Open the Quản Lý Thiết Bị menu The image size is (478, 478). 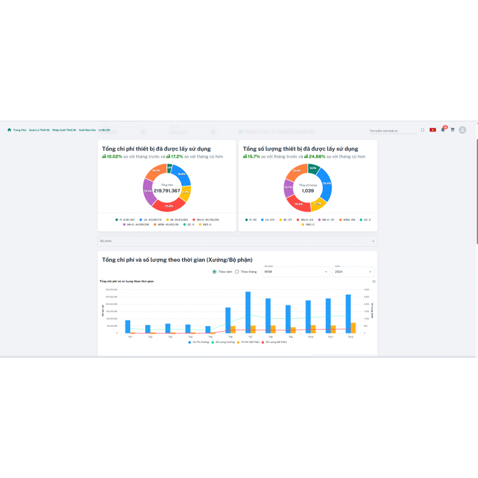[x=39, y=130]
